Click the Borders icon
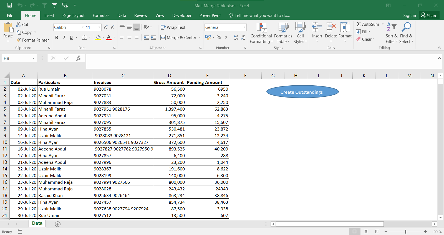The height and width of the screenshot is (235, 444). [85, 37]
